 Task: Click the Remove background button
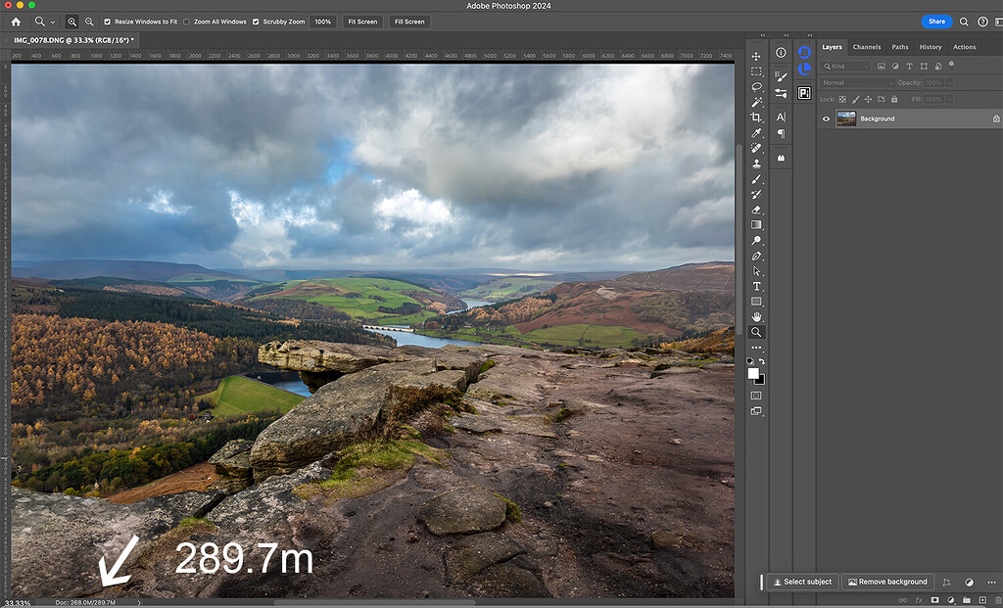(x=886, y=582)
